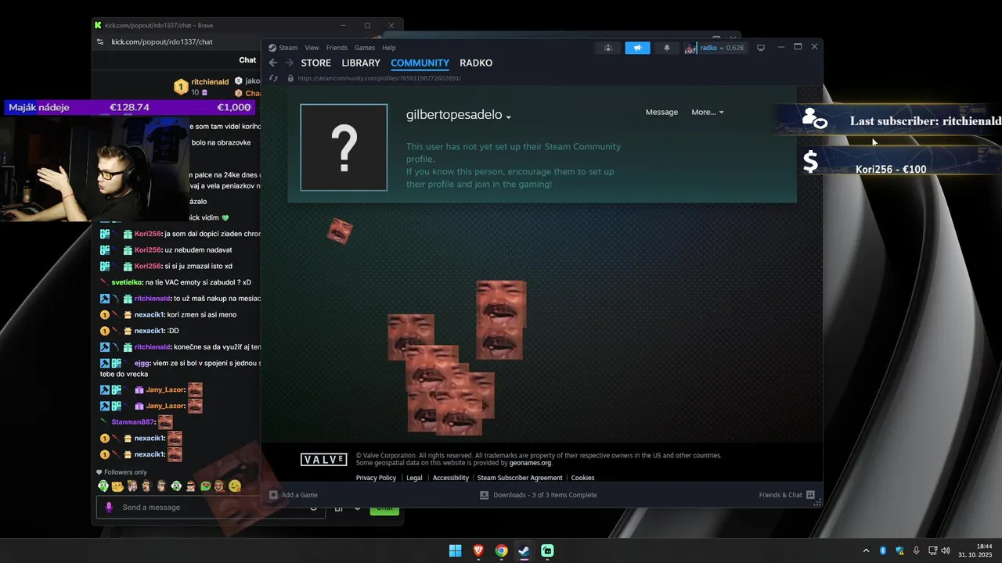Open geonames.org link in footer

pos(530,463)
